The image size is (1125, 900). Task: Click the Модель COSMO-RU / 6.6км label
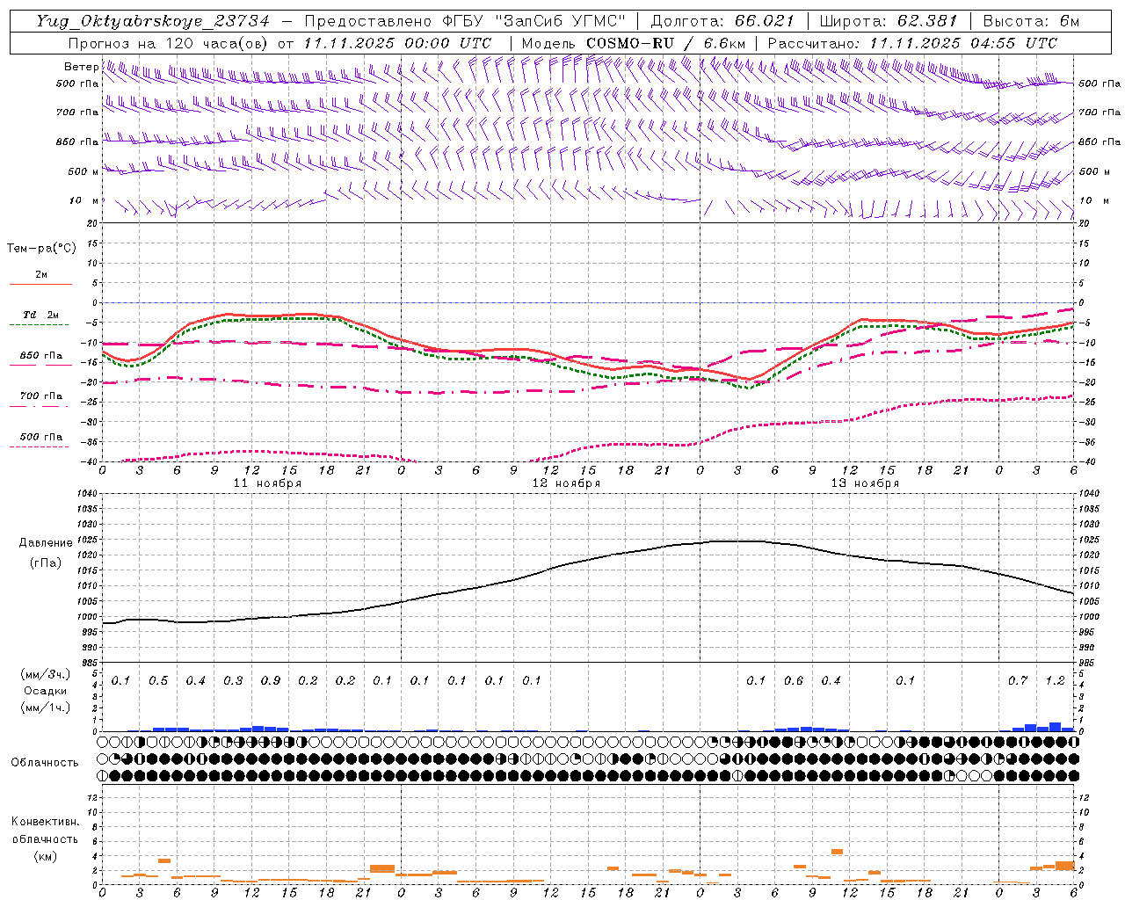point(634,43)
